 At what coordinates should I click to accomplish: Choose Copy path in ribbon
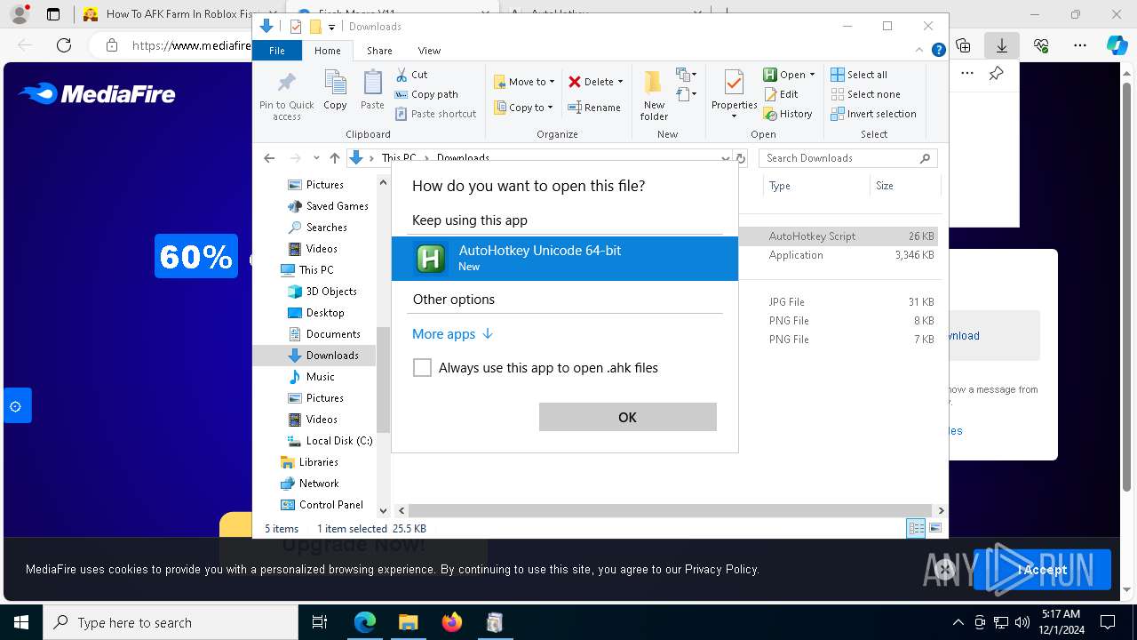[x=426, y=94]
